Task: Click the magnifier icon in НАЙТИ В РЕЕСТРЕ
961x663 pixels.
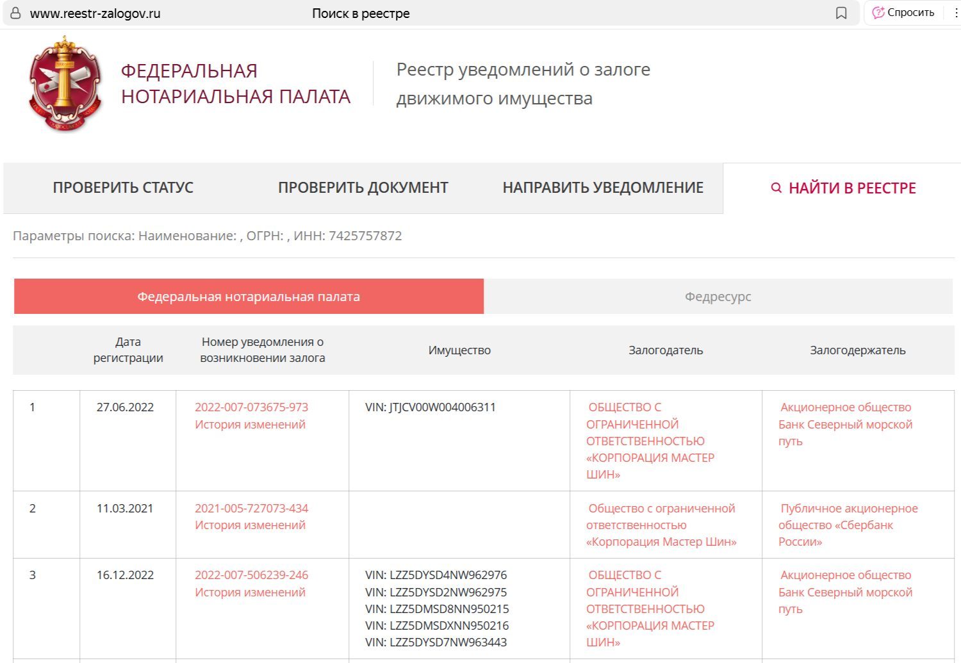Action: pyautogui.click(x=776, y=188)
